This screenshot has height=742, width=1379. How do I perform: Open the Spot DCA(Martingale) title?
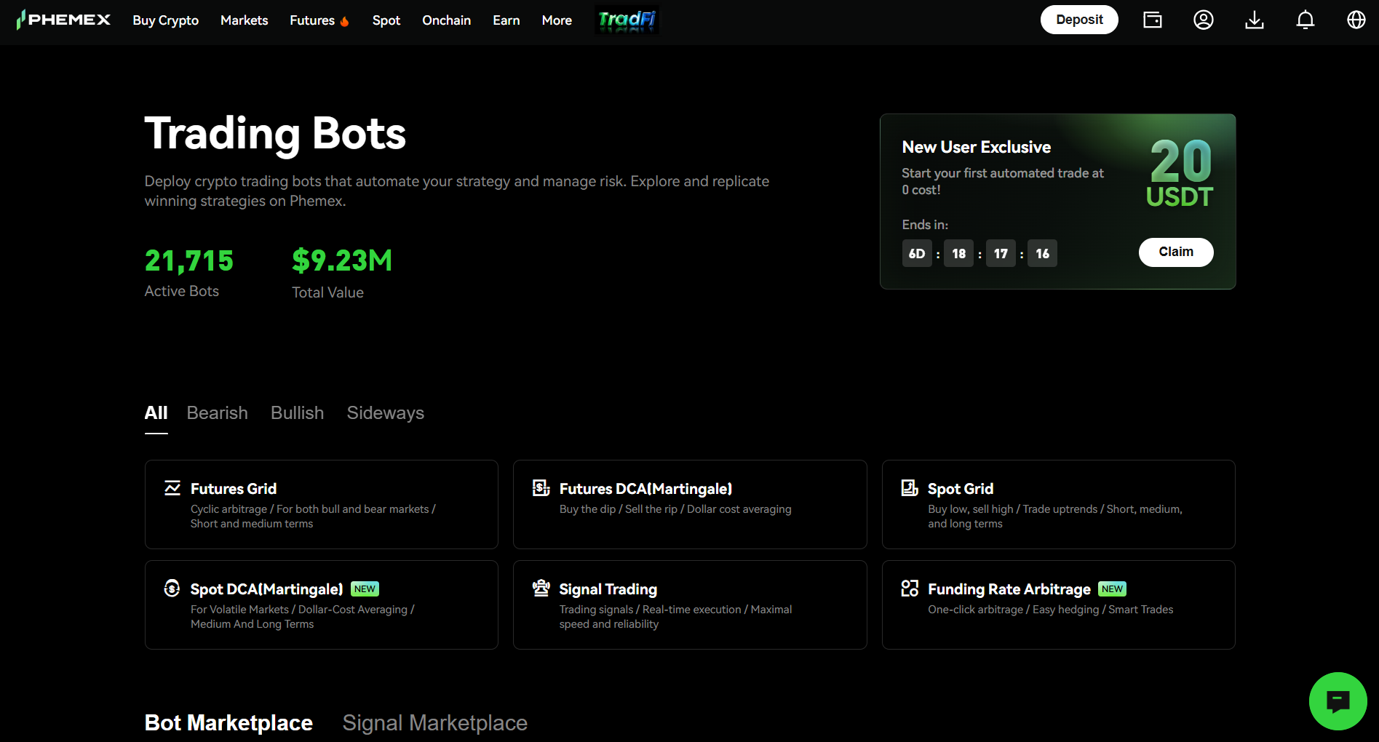click(x=266, y=589)
